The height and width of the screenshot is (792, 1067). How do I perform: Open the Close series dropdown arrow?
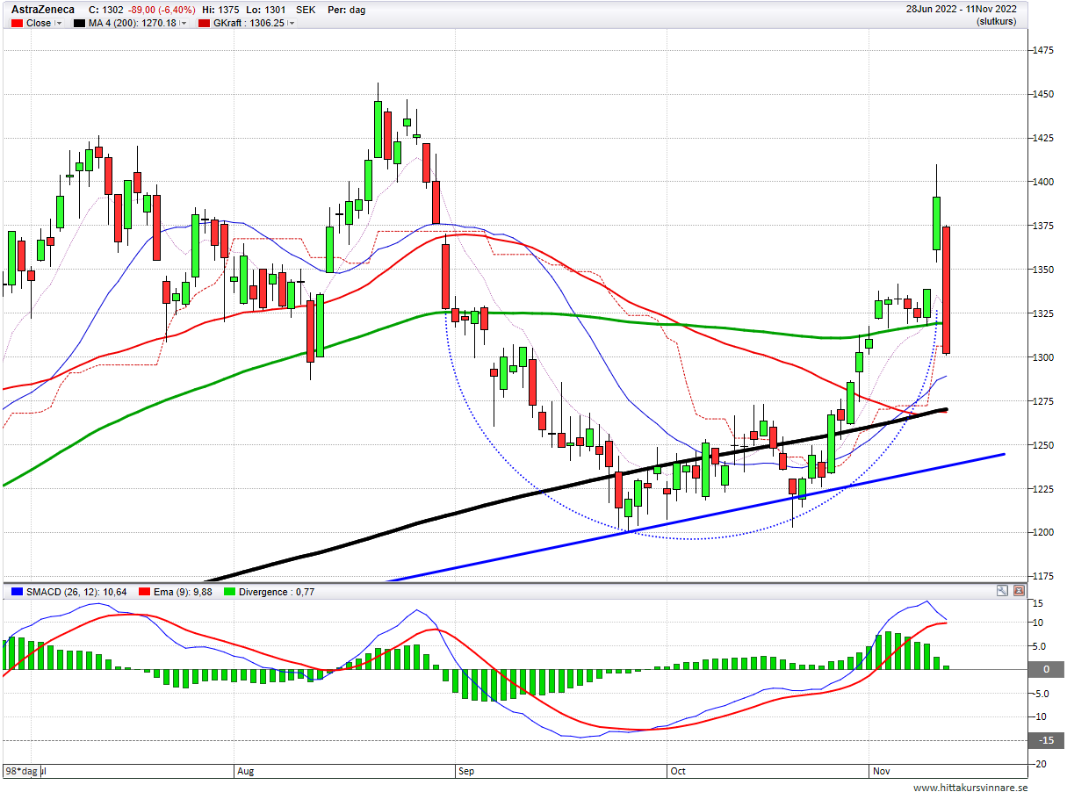click(60, 24)
